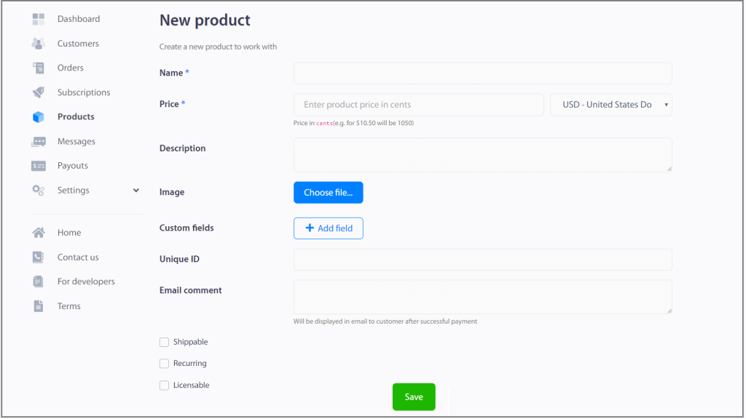
Task: Follow the Home link
Action: 69,233
